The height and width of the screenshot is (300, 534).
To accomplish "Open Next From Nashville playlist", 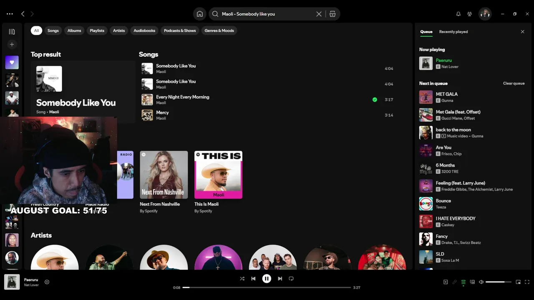I will click(164, 182).
